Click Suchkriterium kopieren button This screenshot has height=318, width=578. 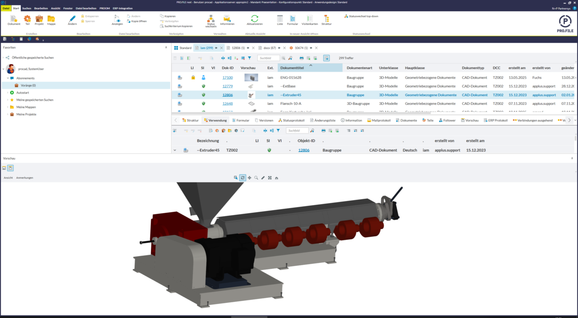[176, 26]
